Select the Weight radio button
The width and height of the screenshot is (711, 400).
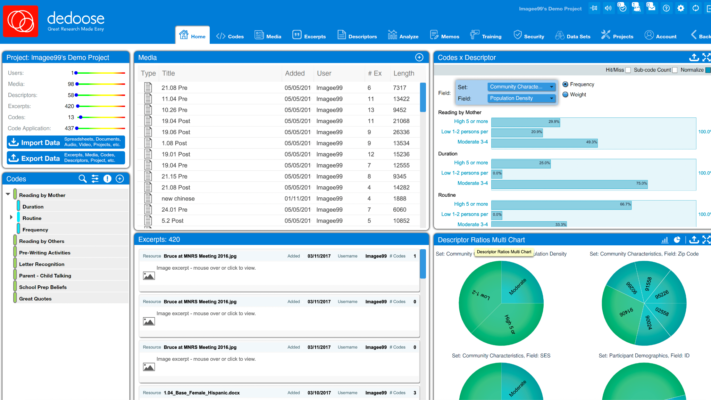coord(565,94)
